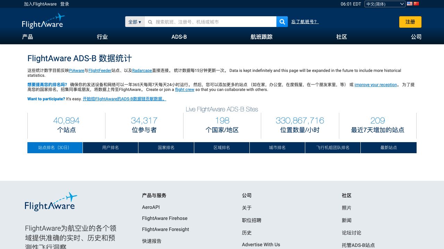Open the PiAware link
444x249 pixels.
[x=77, y=71]
